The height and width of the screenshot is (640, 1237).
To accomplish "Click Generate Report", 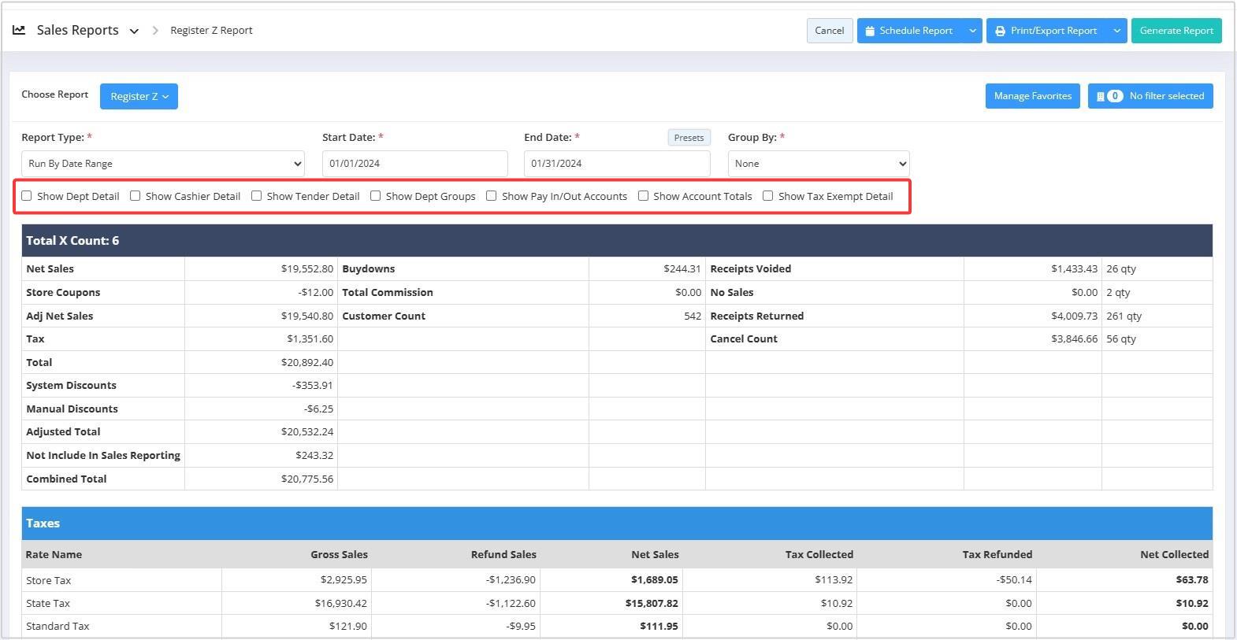I will [x=1176, y=31].
